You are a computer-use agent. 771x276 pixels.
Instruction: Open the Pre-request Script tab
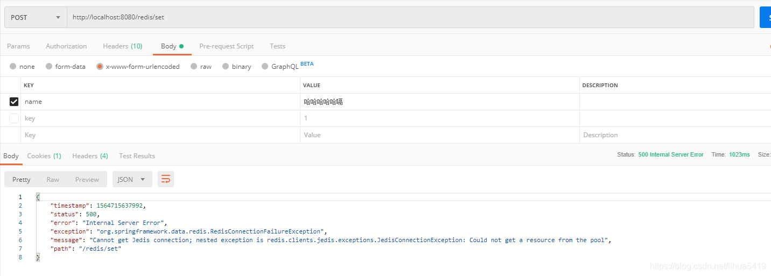[x=227, y=46]
